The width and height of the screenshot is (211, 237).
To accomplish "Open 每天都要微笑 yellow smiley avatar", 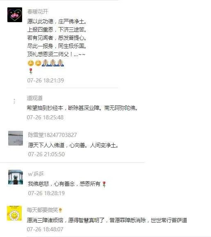I will tap(14, 213).
